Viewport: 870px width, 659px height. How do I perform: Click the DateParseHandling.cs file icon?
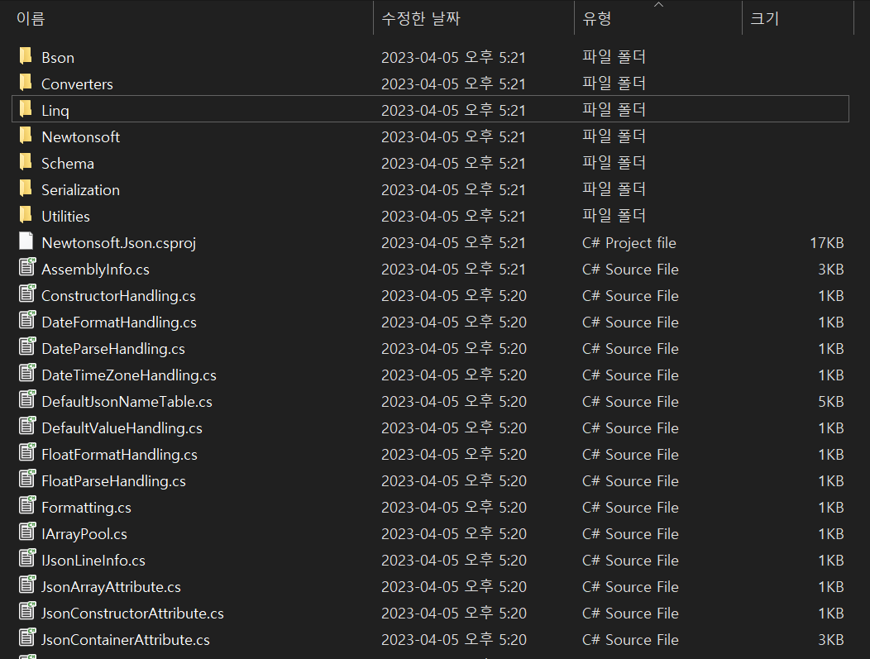[x=27, y=346]
